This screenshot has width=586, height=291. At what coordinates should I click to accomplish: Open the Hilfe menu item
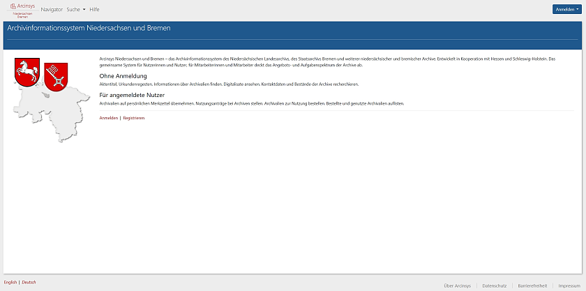pyautogui.click(x=94, y=9)
